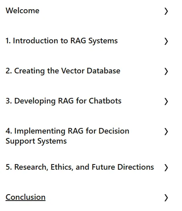This screenshot has height=211, width=182.
Task: Select chapter 2 Creating the Vector Database
Action: click(x=63, y=71)
